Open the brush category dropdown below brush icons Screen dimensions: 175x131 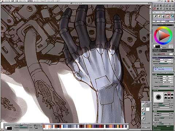tap(156, 21)
